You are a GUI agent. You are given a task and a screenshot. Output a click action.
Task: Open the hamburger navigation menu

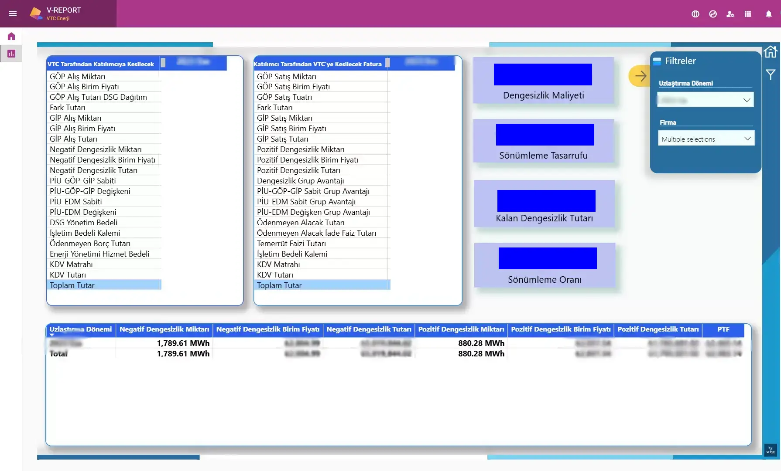(x=13, y=14)
